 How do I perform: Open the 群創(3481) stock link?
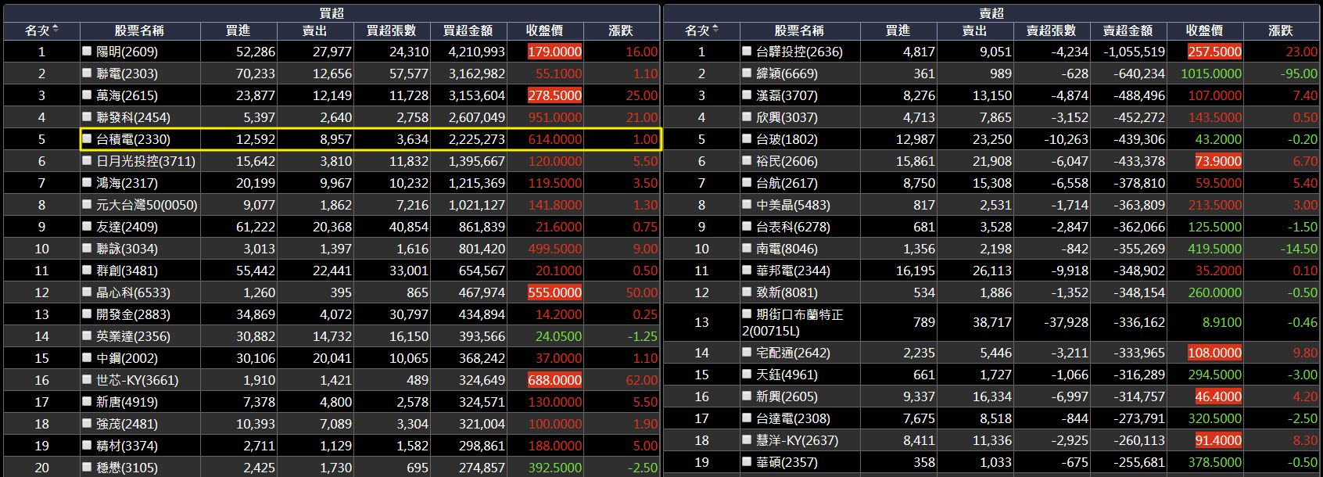[127, 271]
